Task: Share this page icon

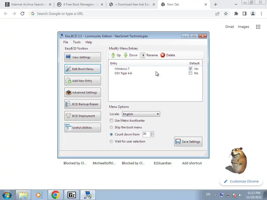Action: [x=217, y=14]
